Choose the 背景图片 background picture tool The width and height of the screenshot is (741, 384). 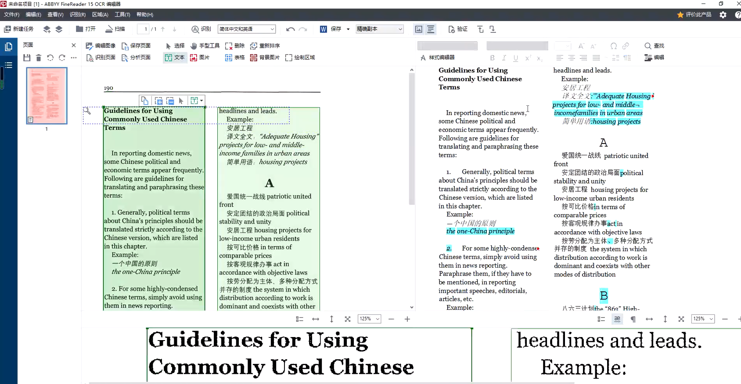tap(265, 57)
